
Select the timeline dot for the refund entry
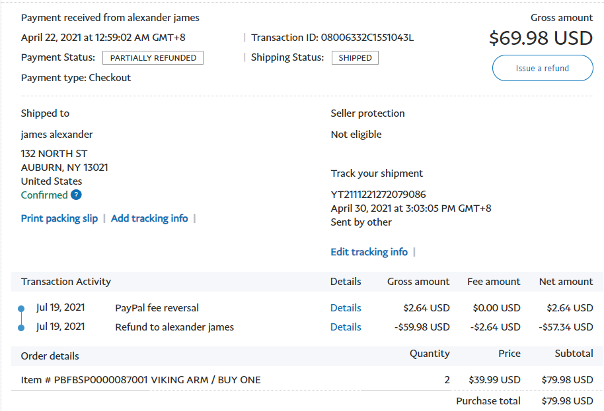tap(21, 327)
